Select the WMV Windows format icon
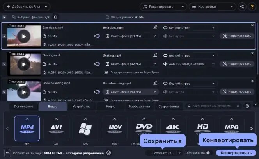 tap(85, 129)
